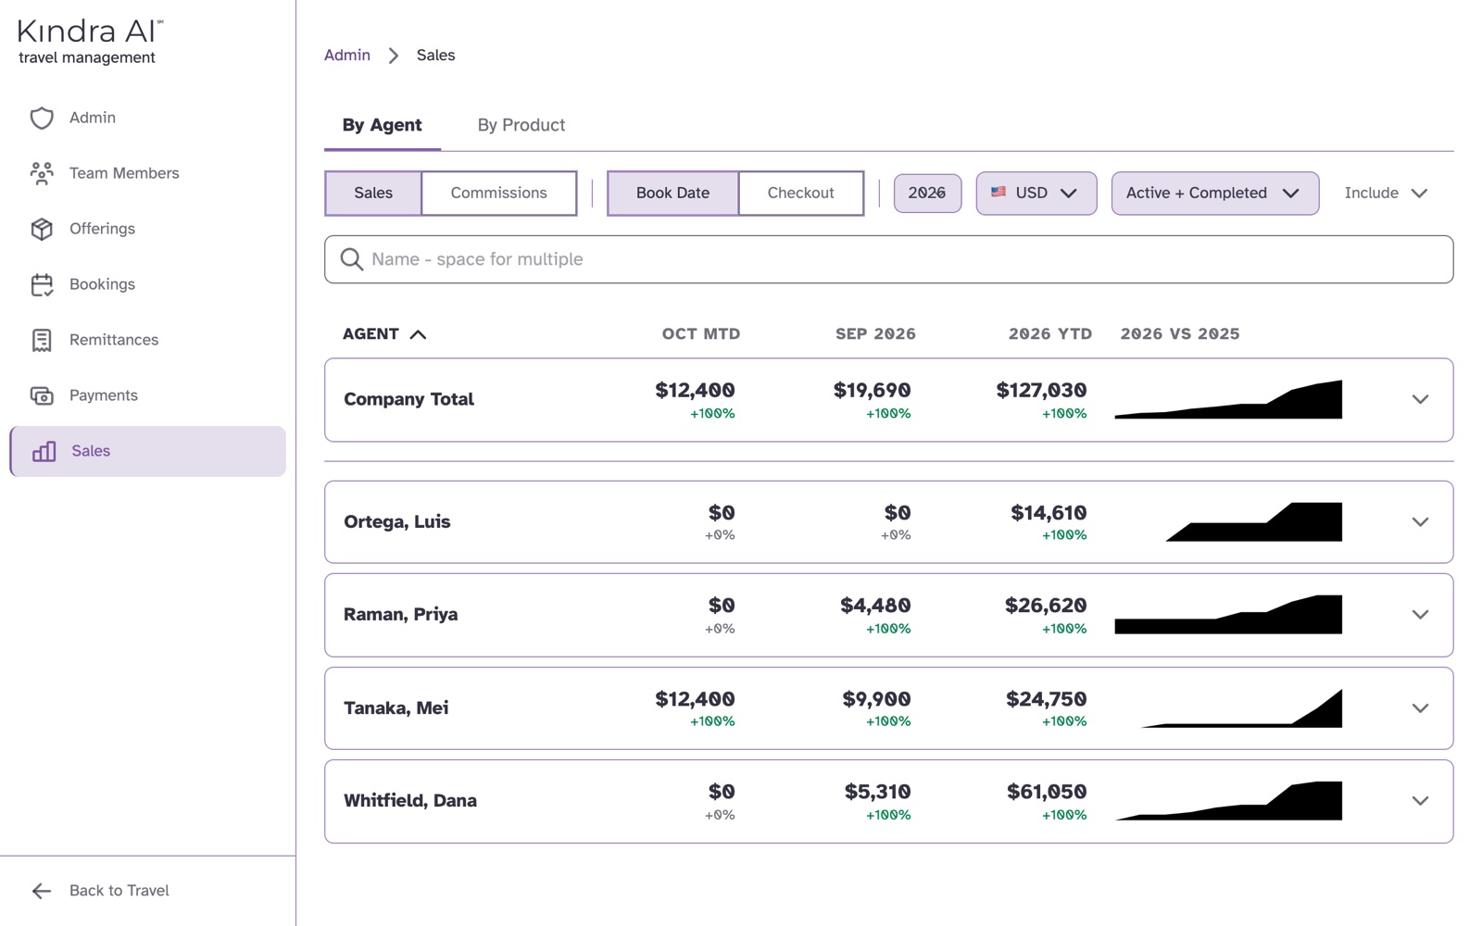Screen dimensions: 1482x926
Task: Click the 2026 year button
Action: tap(927, 193)
